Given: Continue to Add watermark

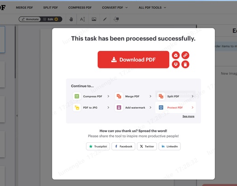Looking at the screenshot, I should point(133,108).
